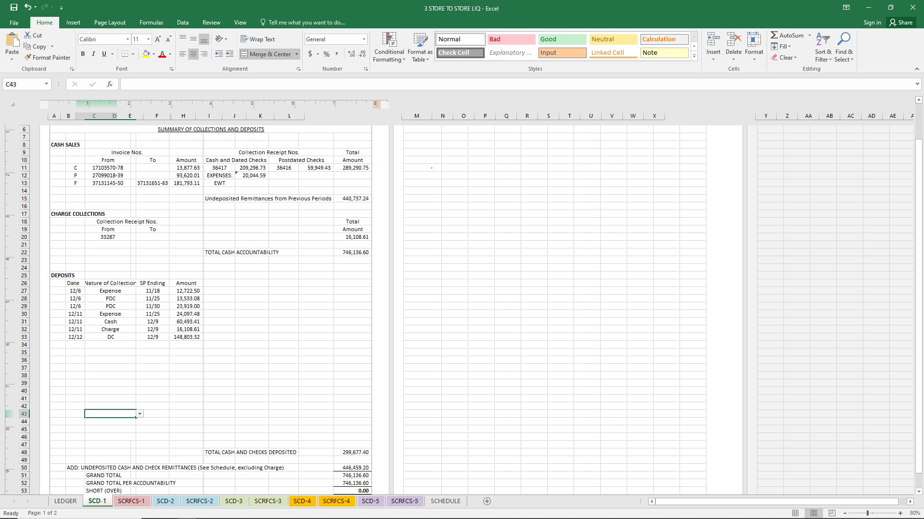Add a new sheet with plus icon

[x=487, y=501]
